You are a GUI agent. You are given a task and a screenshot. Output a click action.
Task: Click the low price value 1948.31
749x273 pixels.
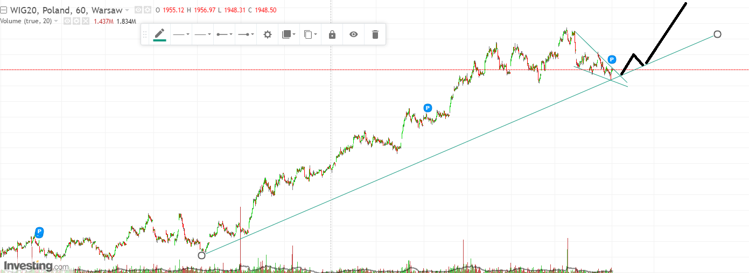pyautogui.click(x=234, y=10)
